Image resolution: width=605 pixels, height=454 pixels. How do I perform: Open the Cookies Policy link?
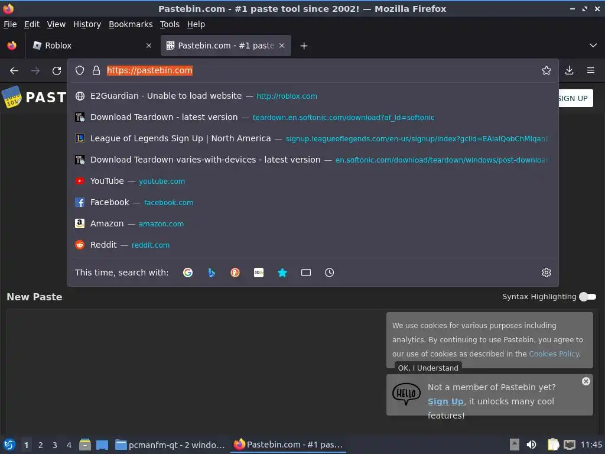554,354
